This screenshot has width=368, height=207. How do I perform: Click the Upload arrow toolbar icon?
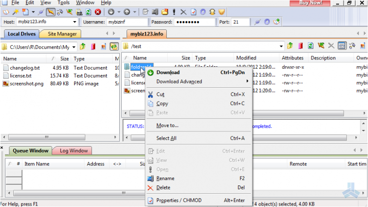127,12
